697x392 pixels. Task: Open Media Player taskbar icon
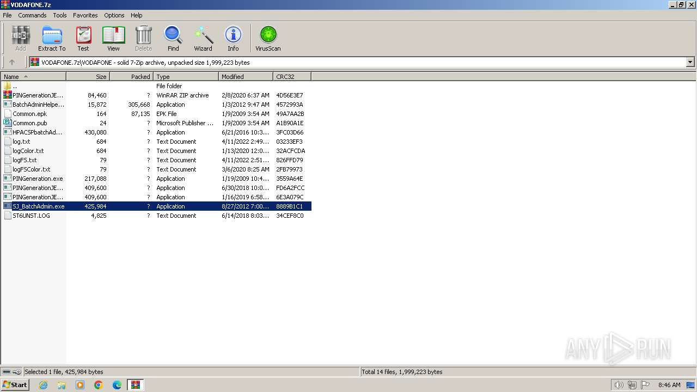(x=80, y=385)
